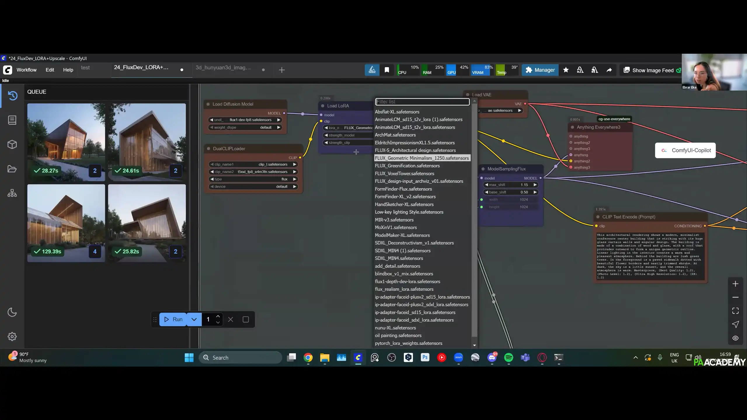Toggle link visibility eye icon

click(735, 338)
